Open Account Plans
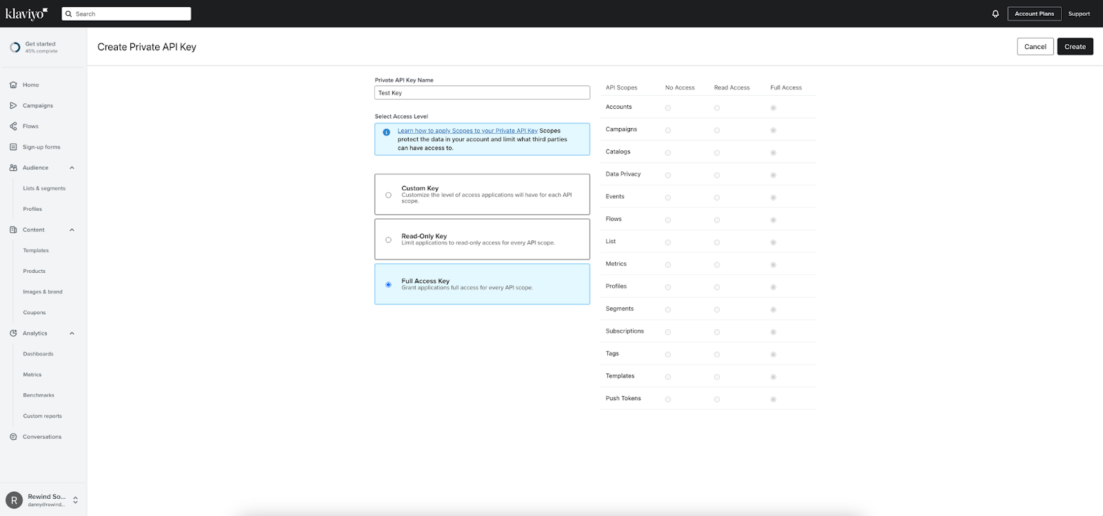 pos(1034,14)
